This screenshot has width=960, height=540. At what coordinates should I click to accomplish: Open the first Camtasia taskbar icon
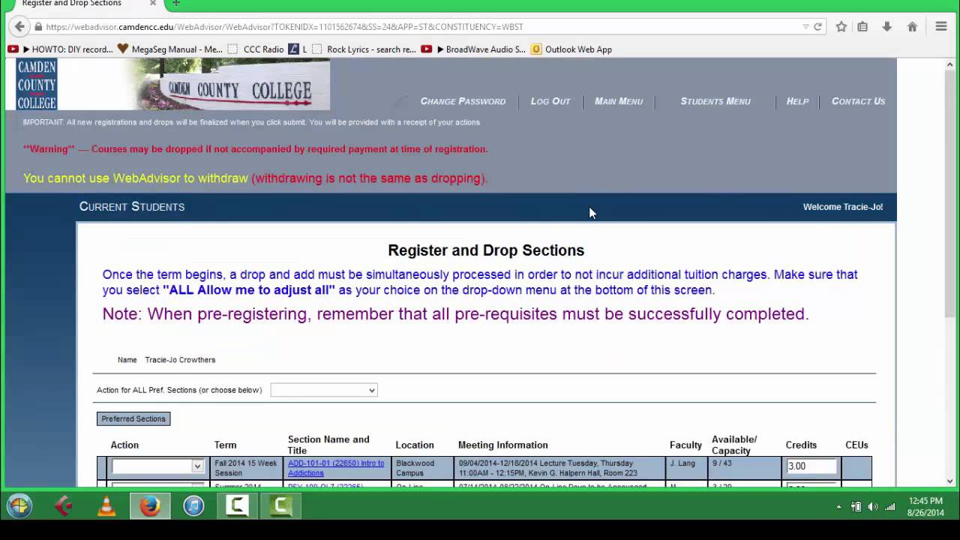pos(237,506)
